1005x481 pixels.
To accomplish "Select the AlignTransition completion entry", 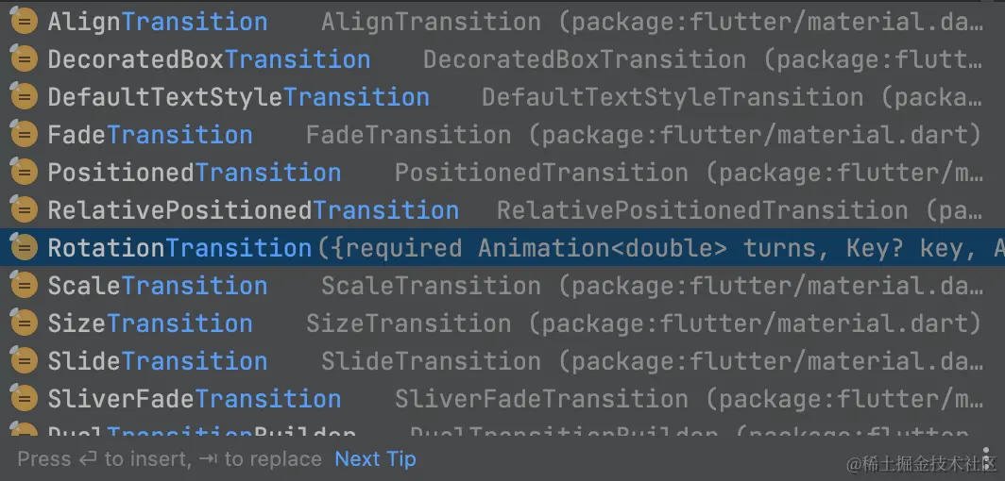I will click(x=157, y=22).
